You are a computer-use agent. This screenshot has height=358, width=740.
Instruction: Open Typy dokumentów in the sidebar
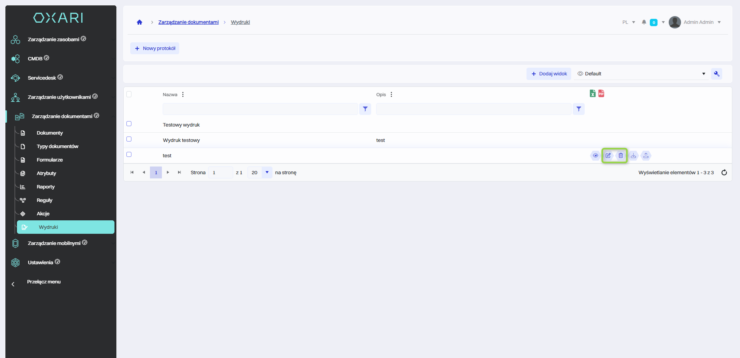[x=57, y=147]
